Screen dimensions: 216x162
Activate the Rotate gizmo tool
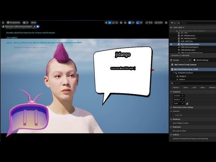[x=113, y=23]
